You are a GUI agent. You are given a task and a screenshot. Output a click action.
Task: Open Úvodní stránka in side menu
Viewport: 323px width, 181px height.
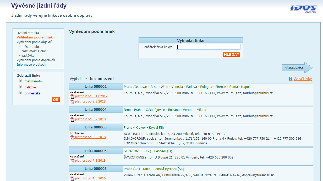[28, 33]
